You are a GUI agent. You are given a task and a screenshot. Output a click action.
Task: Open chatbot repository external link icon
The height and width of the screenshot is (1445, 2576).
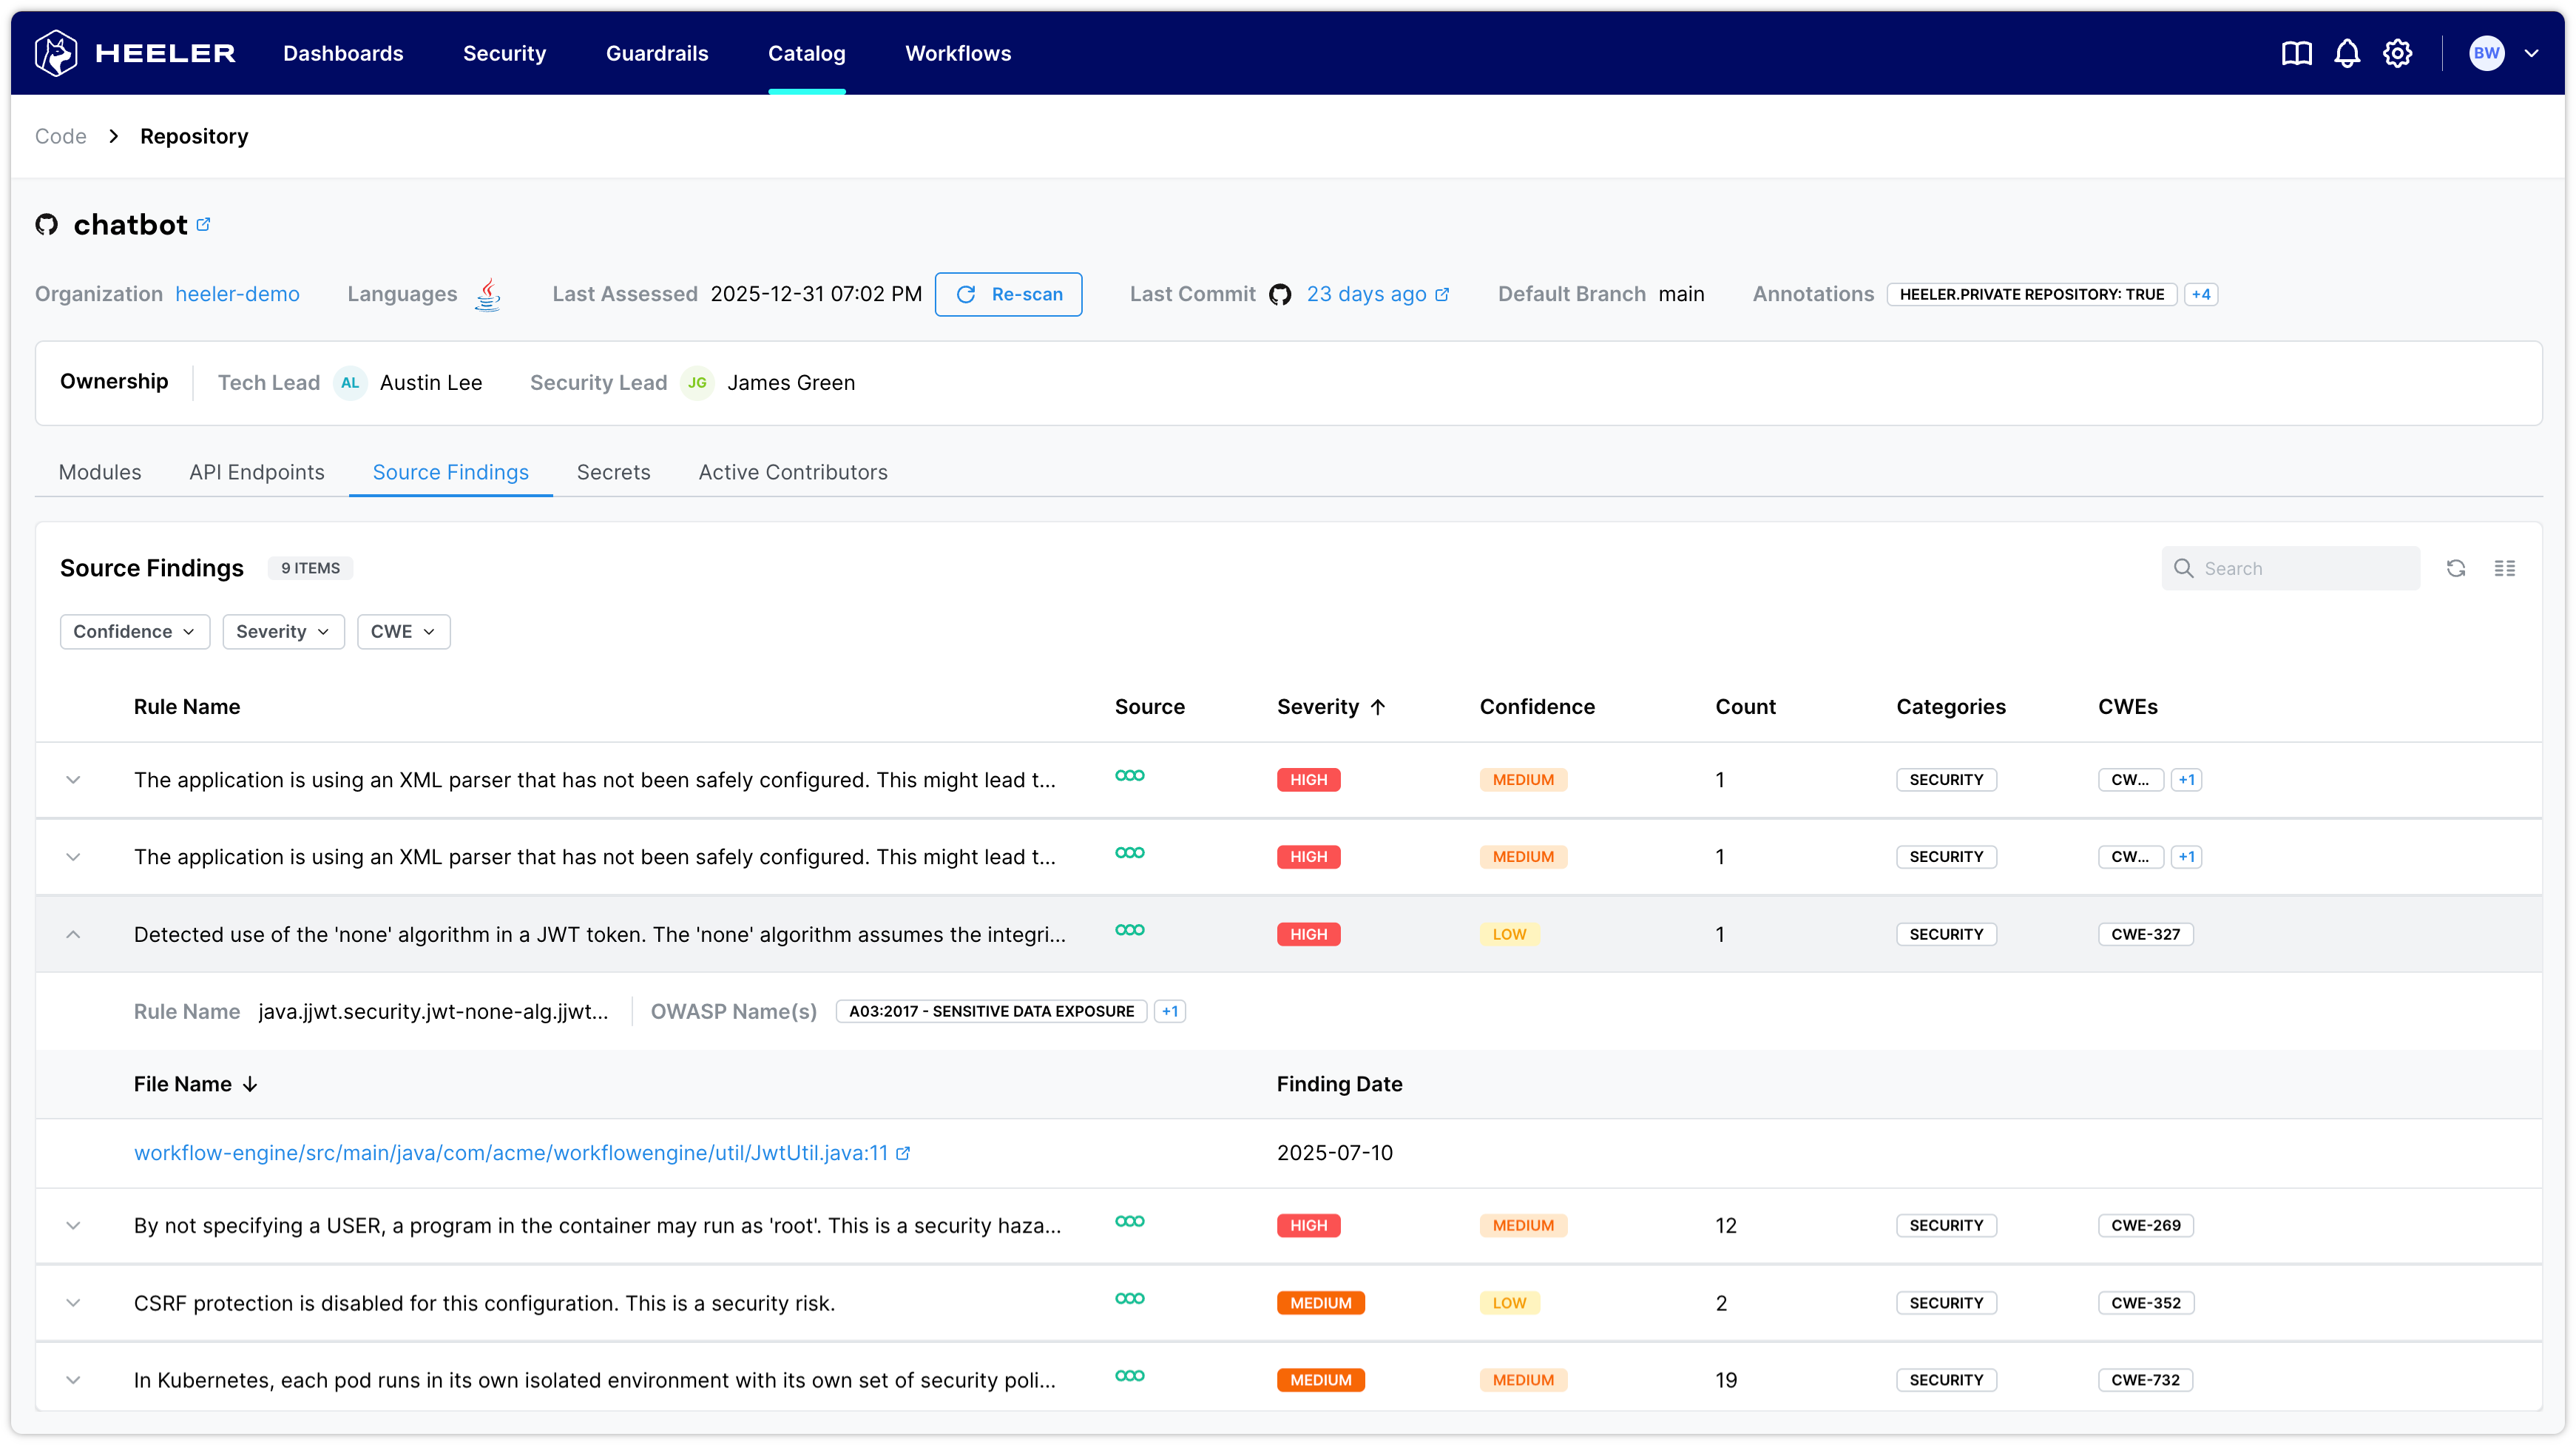point(203,224)
